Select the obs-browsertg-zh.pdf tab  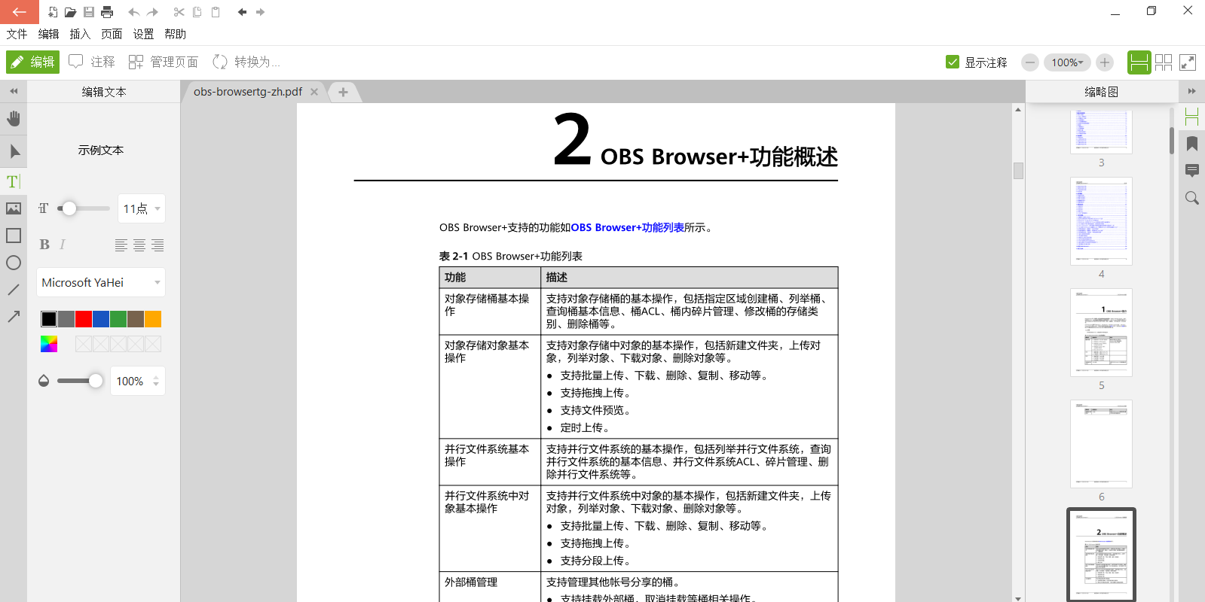pyautogui.click(x=248, y=92)
